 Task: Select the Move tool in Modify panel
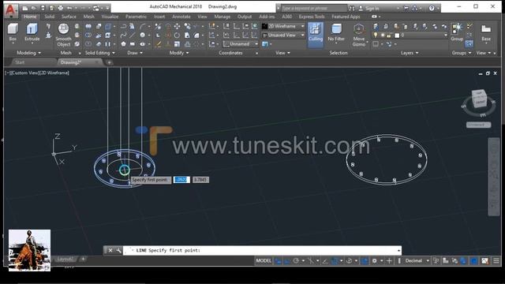[x=177, y=26]
